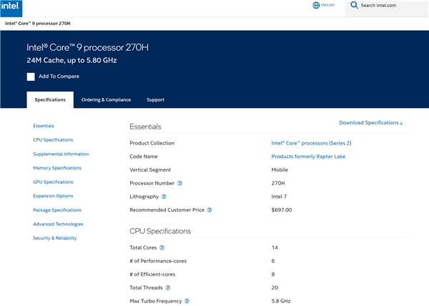Switch to Ordering & Compliance tab
Screen dimensions: 429x306
click(x=106, y=100)
